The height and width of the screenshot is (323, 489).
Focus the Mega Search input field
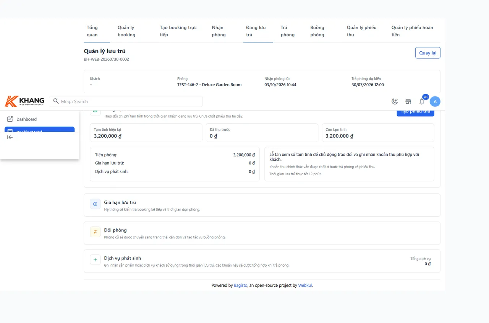126,101
